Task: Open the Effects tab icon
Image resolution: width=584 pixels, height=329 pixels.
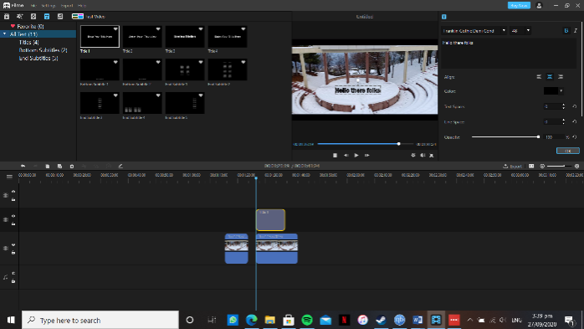Action: (x=20, y=17)
